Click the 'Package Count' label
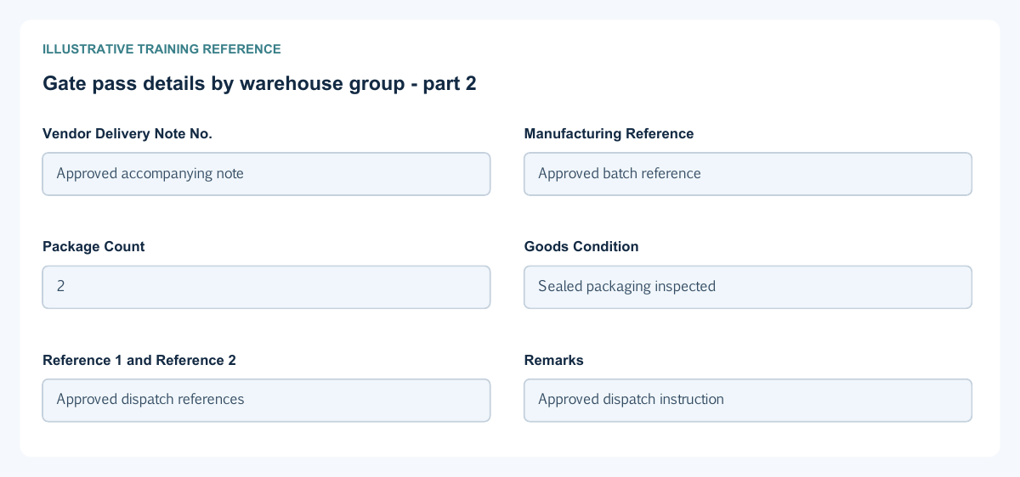This screenshot has height=477, width=1020. pyautogui.click(x=93, y=246)
